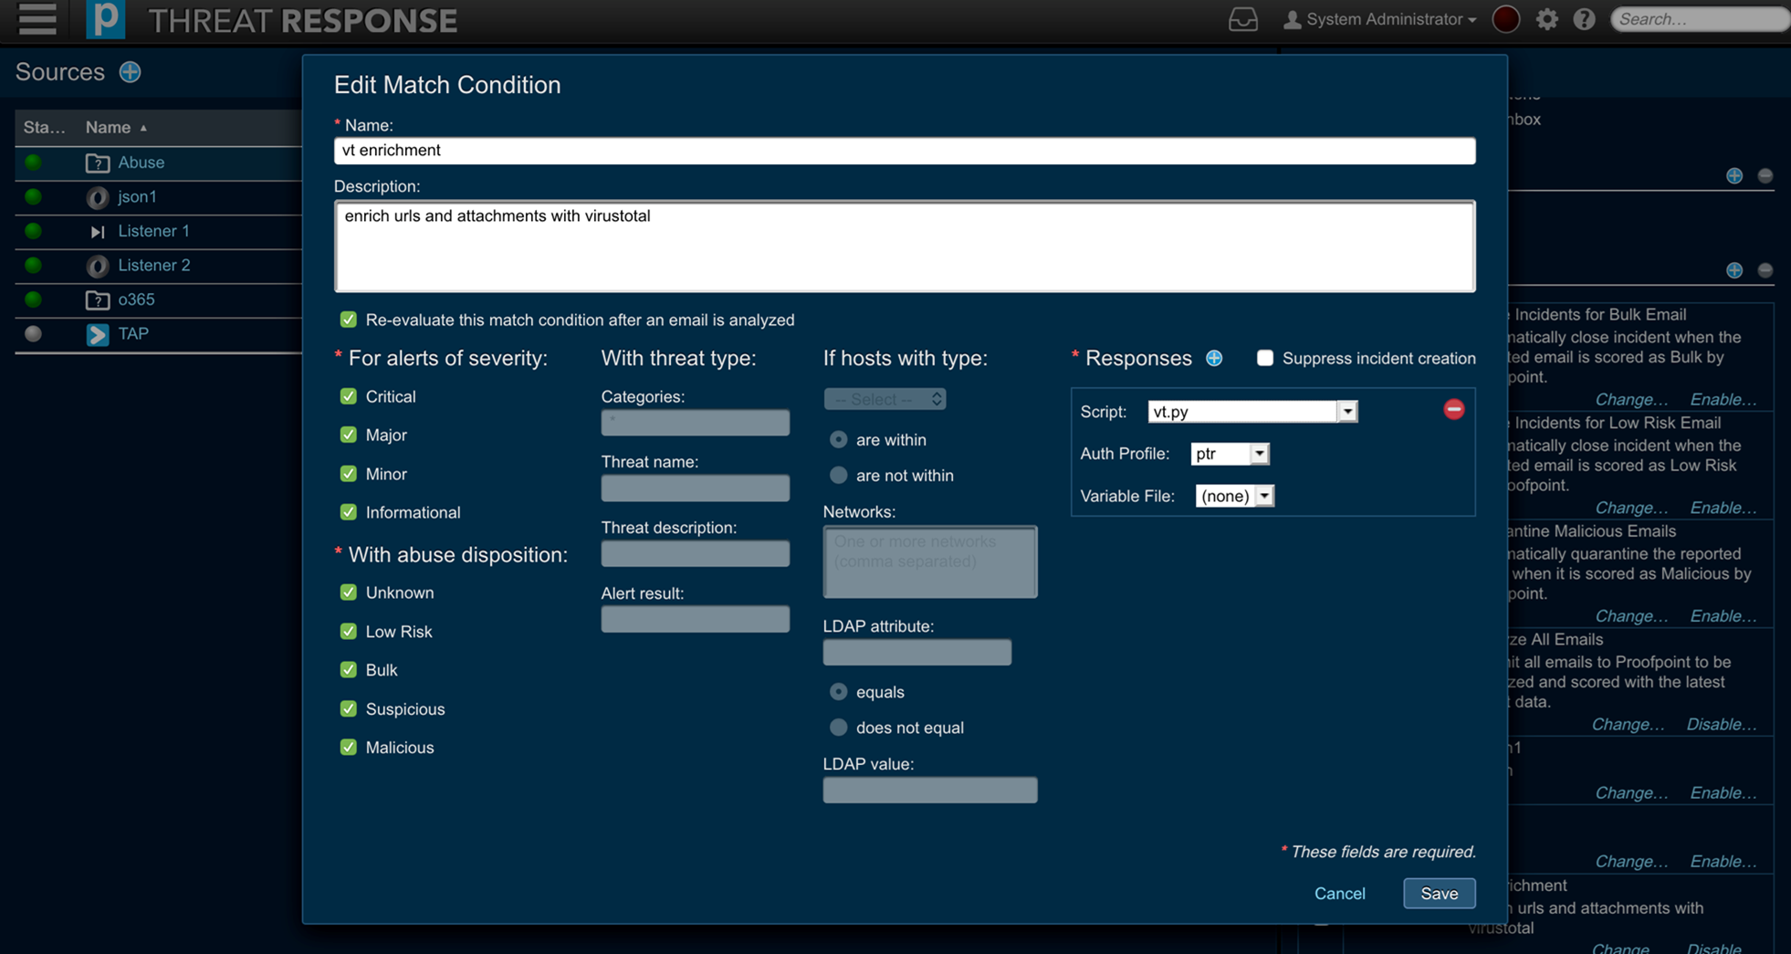Screen dimensions: 1791x954
Task: Click the Proofpoint logo icon
Action: click(x=105, y=19)
